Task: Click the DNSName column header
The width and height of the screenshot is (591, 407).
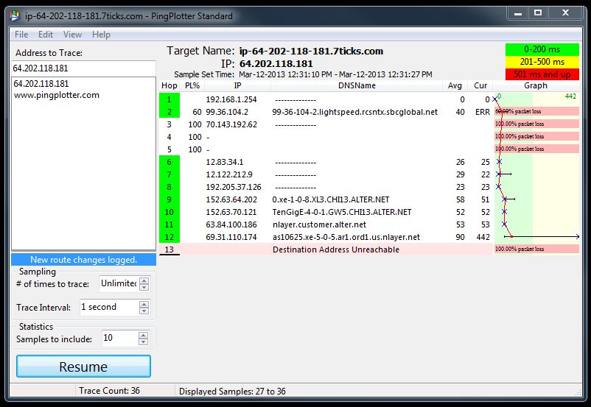Action: 357,85
